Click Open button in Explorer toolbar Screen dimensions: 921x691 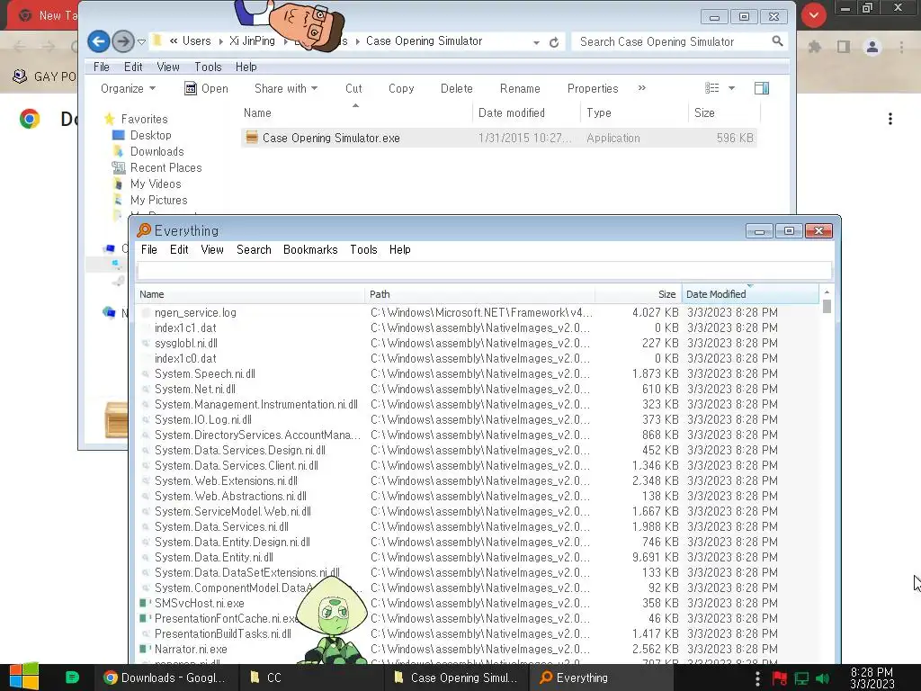coord(206,88)
